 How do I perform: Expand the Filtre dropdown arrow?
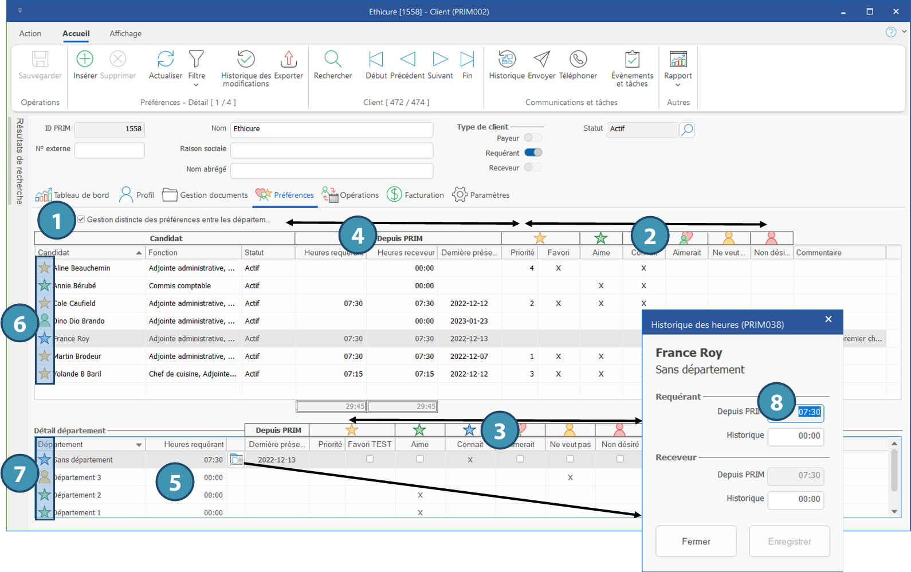pos(197,85)
